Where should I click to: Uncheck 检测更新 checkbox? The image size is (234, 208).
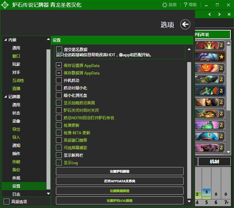(58, 125)
